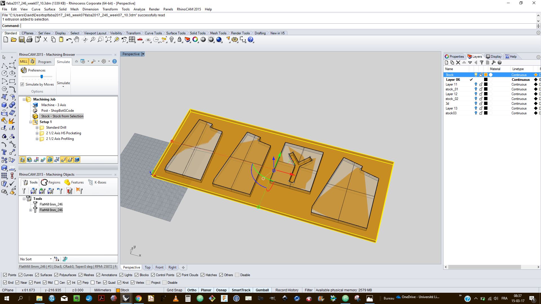Click the Delete tool explosion icon
The height and width of the screenshot is (304, 541).
79,191
